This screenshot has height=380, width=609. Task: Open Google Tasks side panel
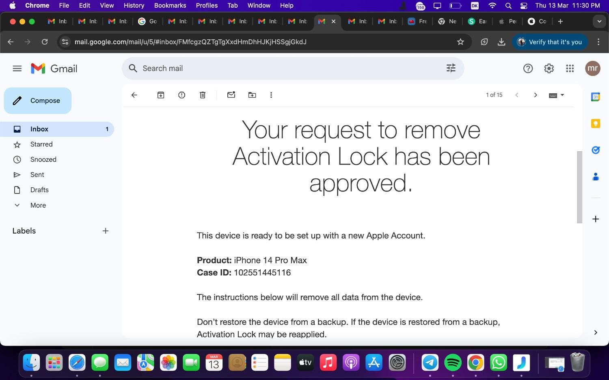coord(596,150)
